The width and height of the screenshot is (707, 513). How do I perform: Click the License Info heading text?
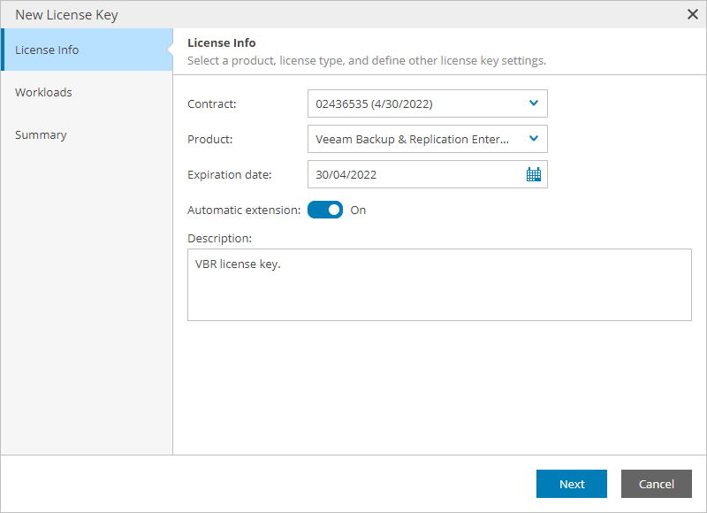point(222,42)
